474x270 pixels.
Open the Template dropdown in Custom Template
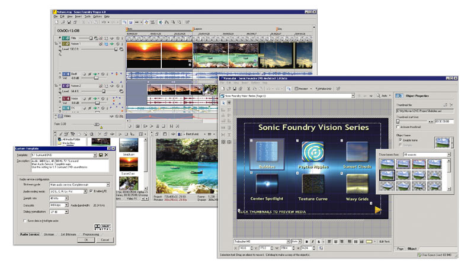(x=95, y=155)
